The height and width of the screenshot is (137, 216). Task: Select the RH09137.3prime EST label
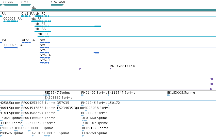(95, 128)
